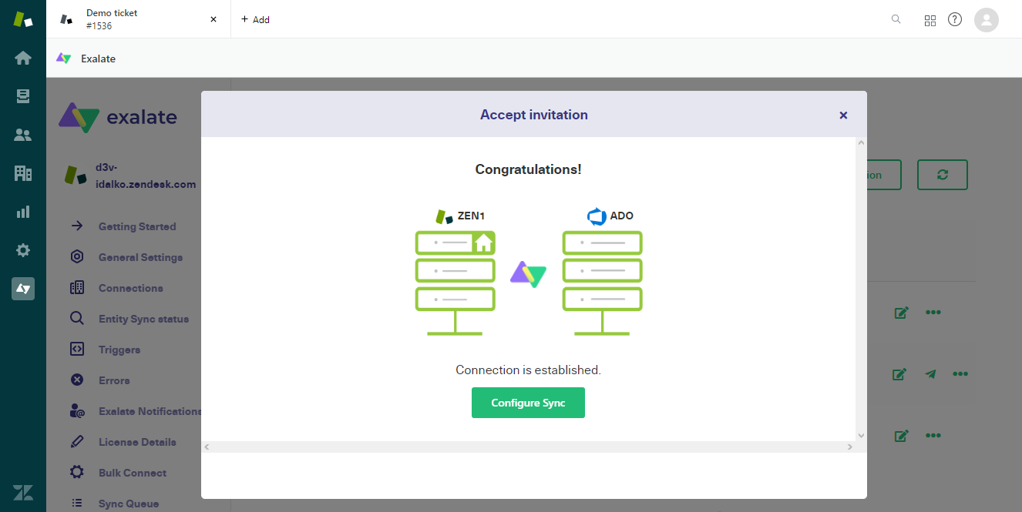1022x512 pixels.
Task: Click the ADO server graphic
Action: click(x=602, y=283)
